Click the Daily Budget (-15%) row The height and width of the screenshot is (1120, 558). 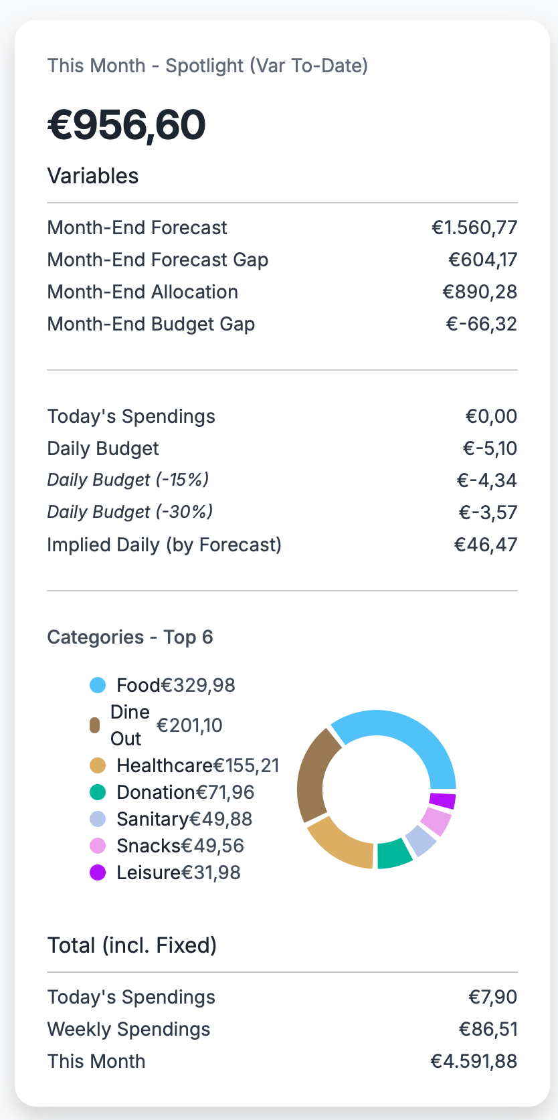pos(282,480)
